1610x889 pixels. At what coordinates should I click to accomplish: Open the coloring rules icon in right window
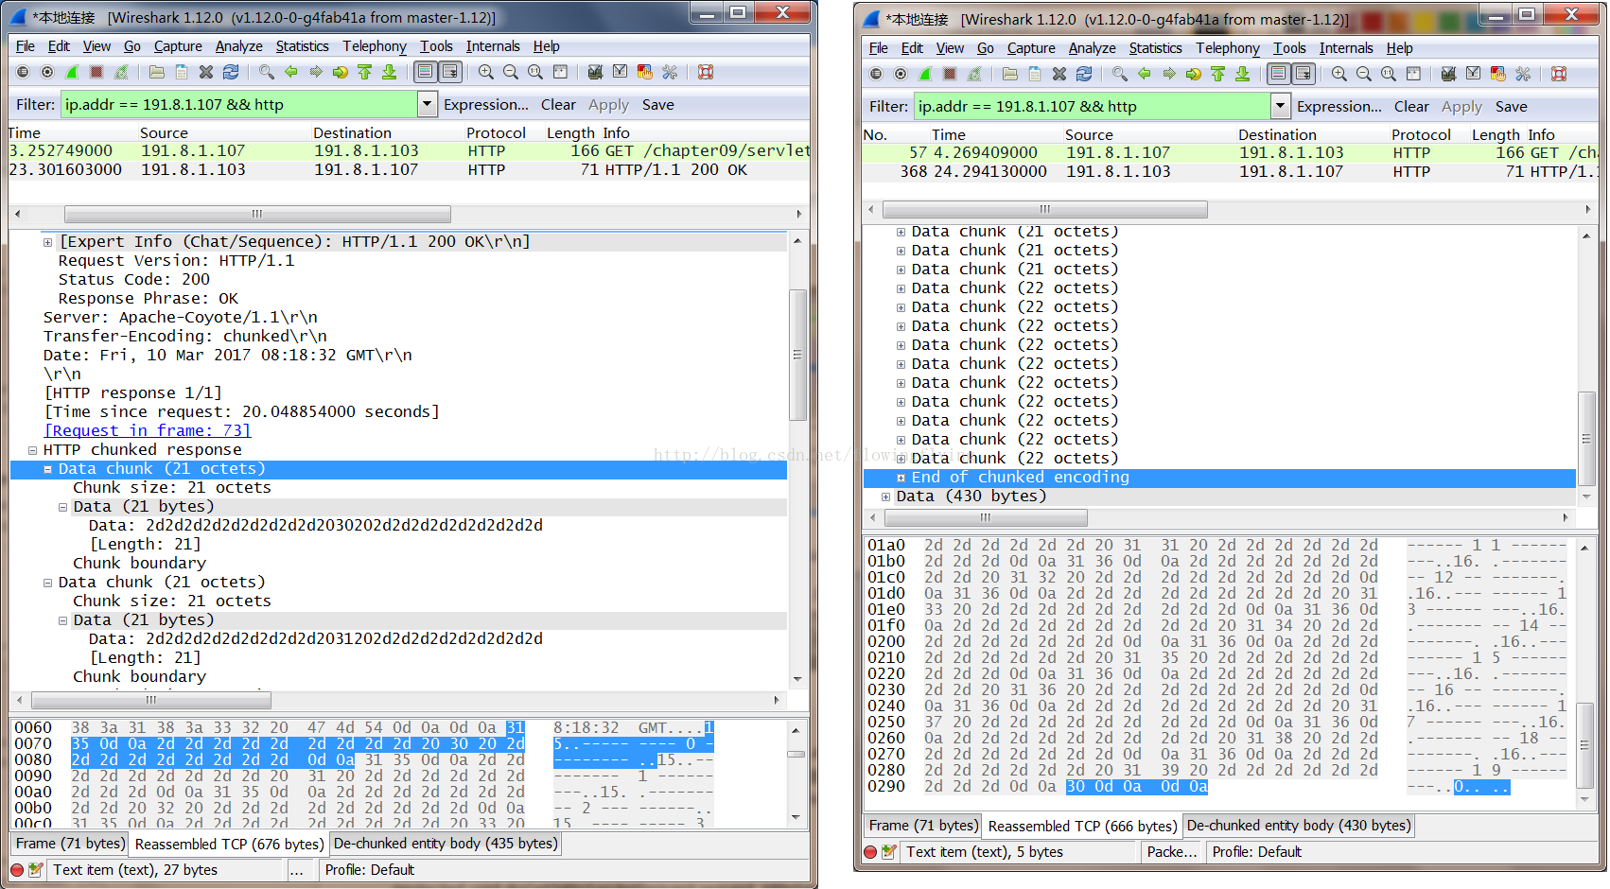[x=1497, y=74]
